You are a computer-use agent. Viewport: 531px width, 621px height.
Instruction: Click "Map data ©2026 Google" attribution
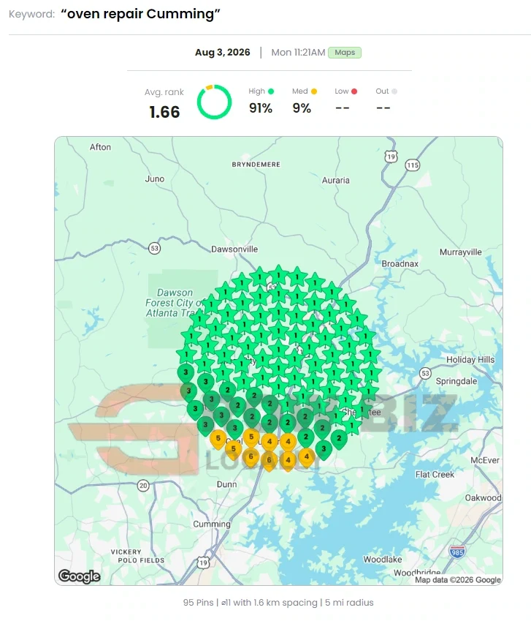(458, 580)
